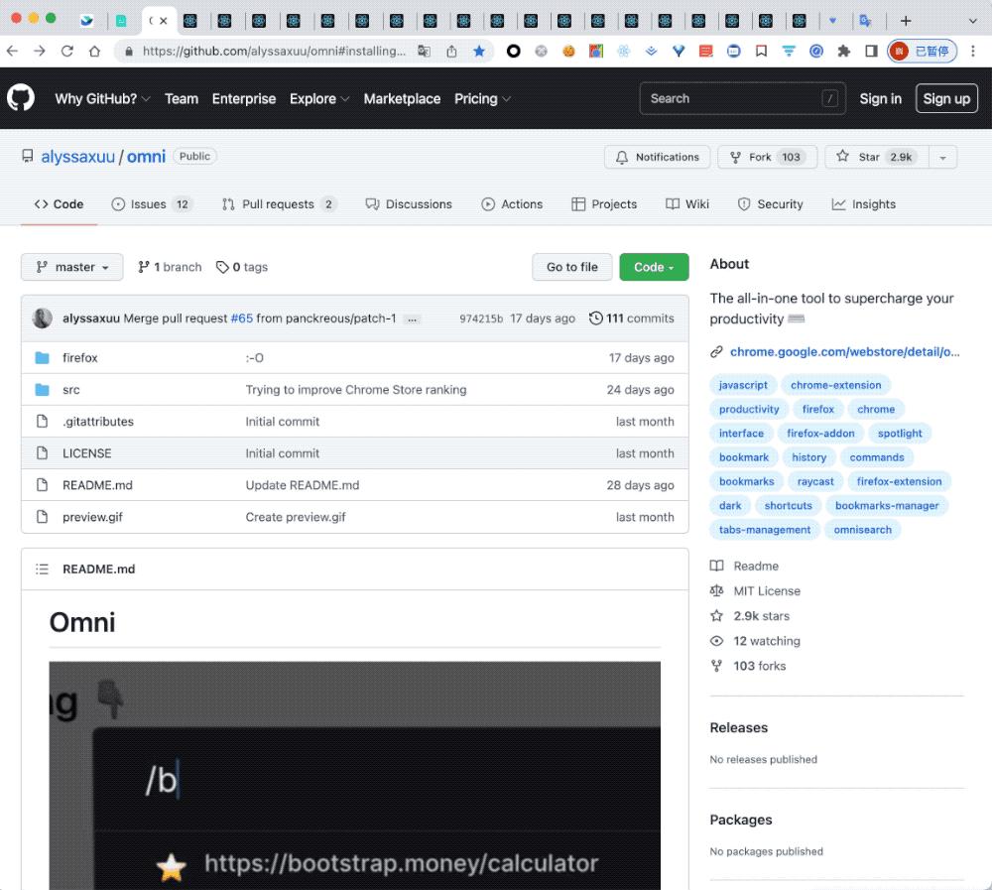
Task: Open the GitHub logo home link
Action: point(21,98)
